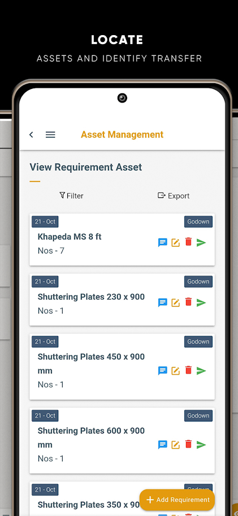
Task: Open the Shuttering Plates 450 x 900 mm card
Action: [122, 367]
